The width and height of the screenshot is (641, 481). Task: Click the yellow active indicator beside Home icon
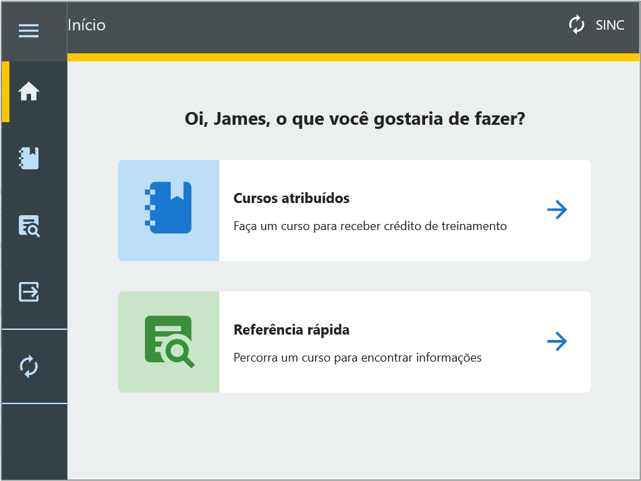(5, 91)
